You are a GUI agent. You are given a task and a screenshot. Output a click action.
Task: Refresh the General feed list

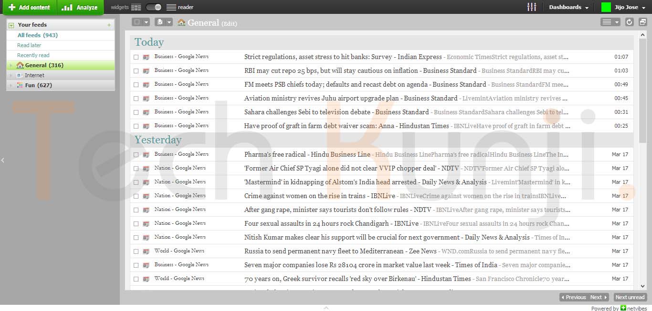coord(629,22)
